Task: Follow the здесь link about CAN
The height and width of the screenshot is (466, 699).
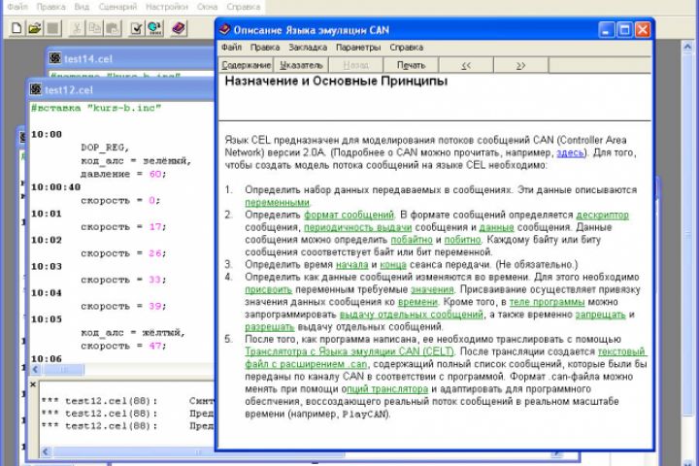Action: (x=570, y=152)
